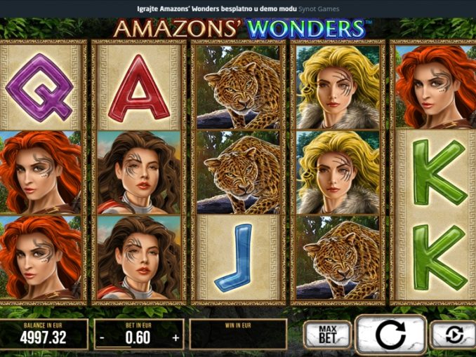Image resolution: width=476 pixels, height=357 pixels.
Task: Click the Balance in EUR display
Action: 43,335
